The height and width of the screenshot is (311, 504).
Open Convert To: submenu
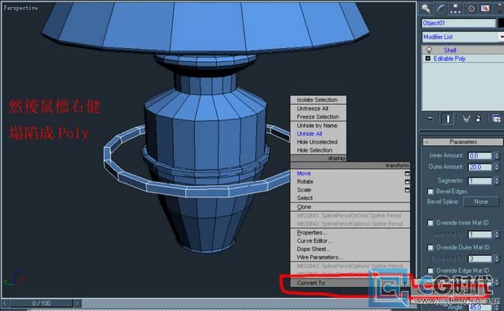pyautogui.click(x=350, y=283)
